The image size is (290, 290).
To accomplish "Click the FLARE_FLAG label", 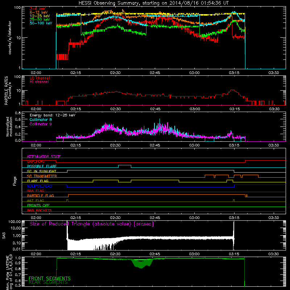I will tap(38, 181).
